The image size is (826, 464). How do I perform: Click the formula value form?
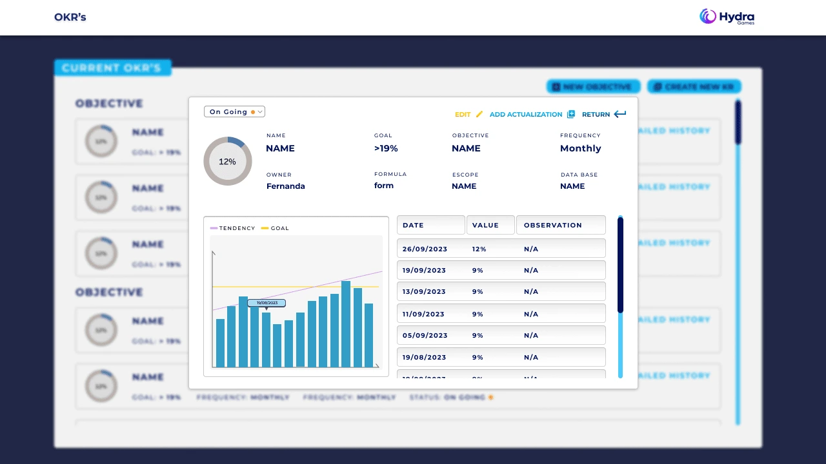click(384, 186)
